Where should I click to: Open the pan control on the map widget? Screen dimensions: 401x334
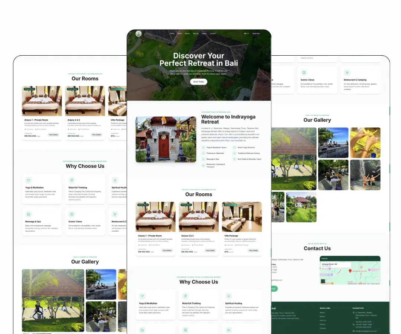(378, 280)
